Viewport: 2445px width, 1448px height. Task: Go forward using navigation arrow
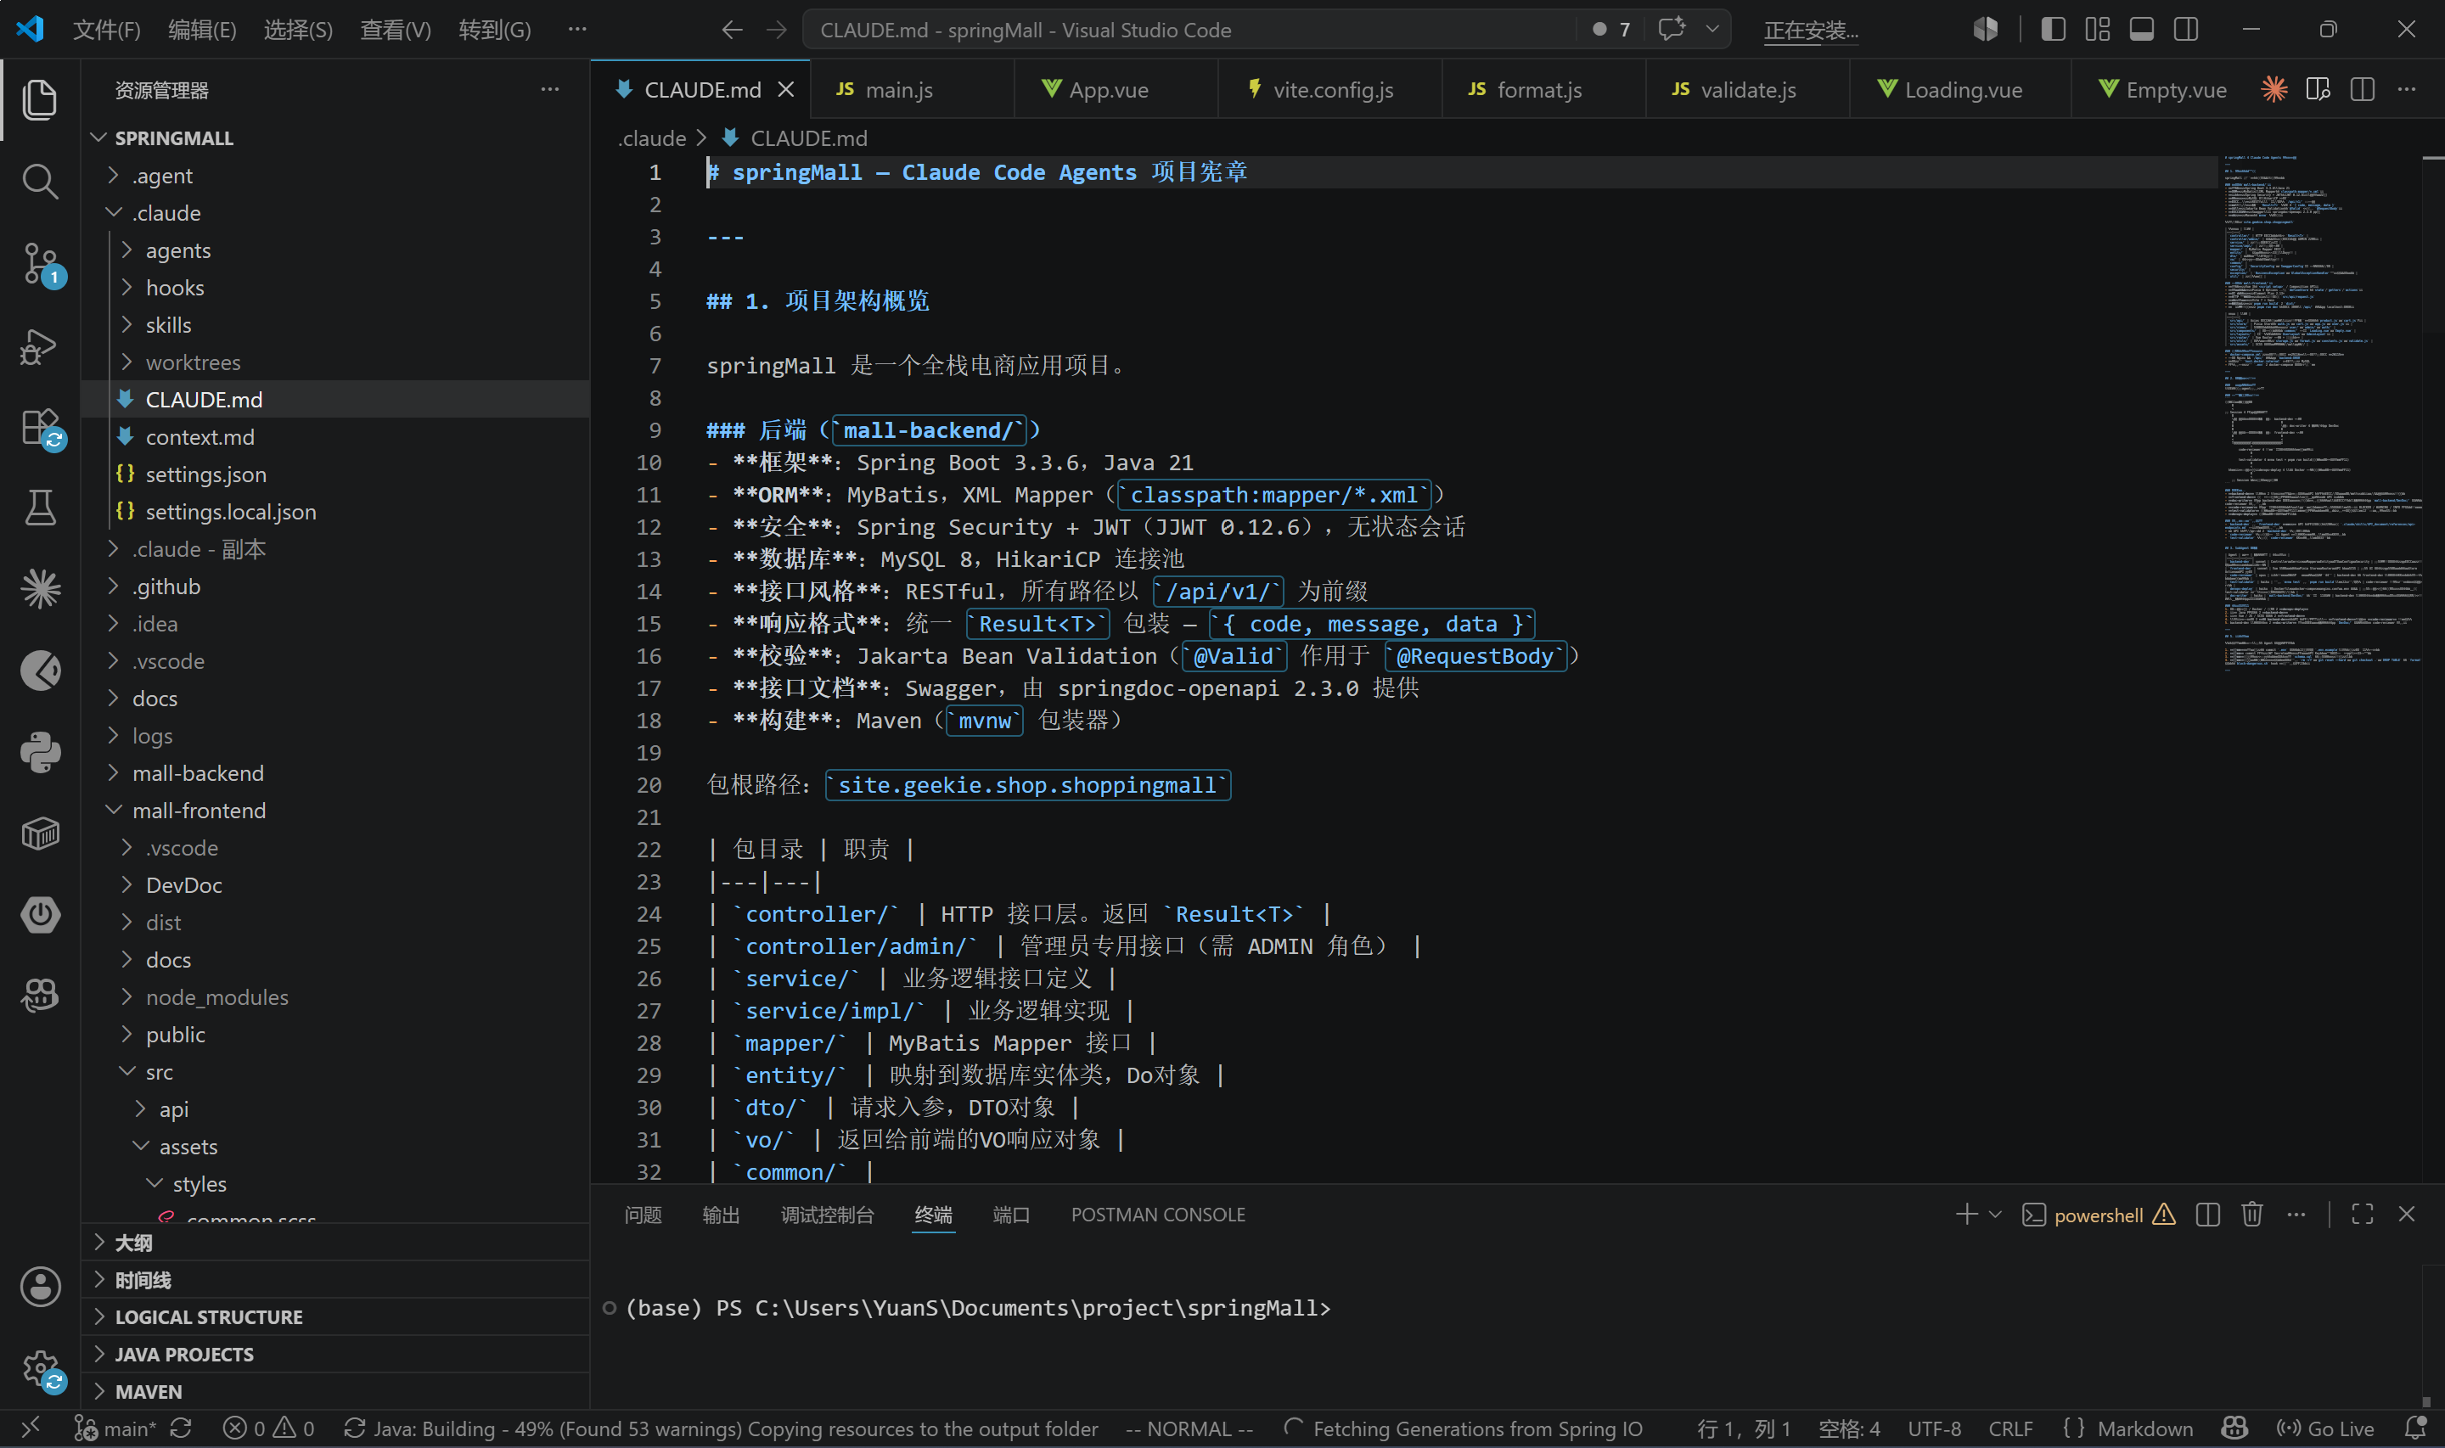point(777,31)
